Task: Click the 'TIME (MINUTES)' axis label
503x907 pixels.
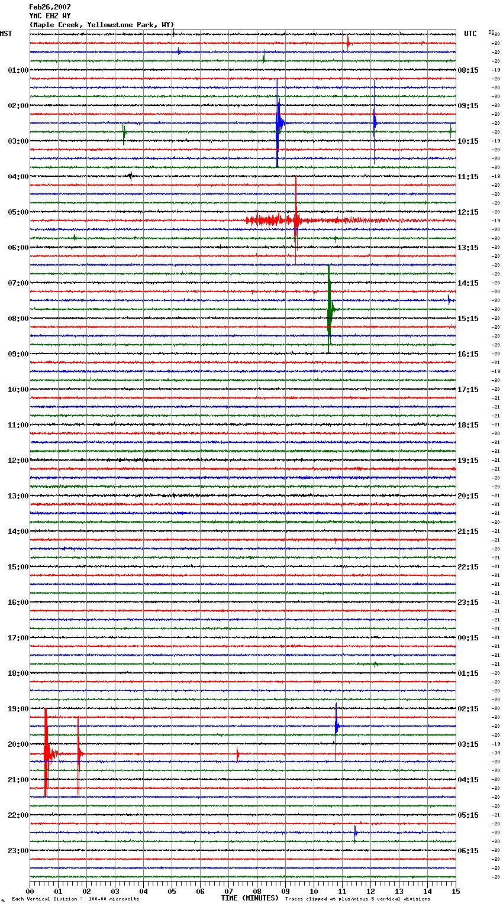Action: pyautogui.click(x=250, y=898)
